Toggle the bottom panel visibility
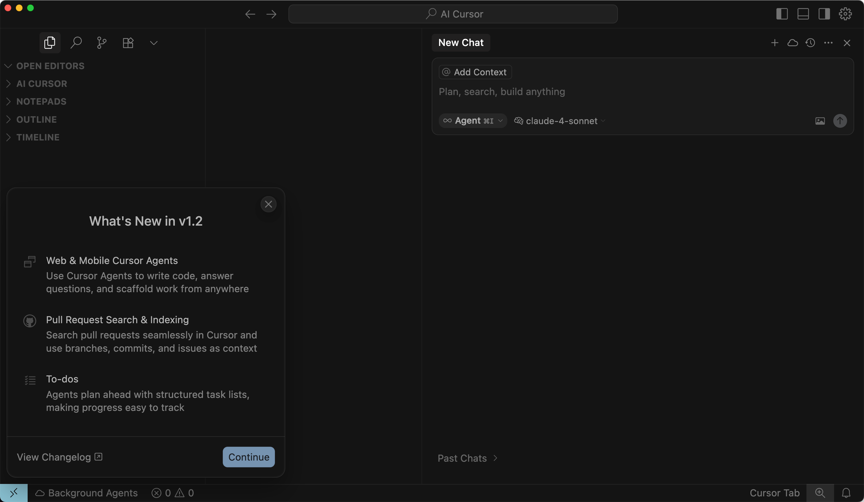The width and height of the screenshot is (864, 502). pos(803,14)
